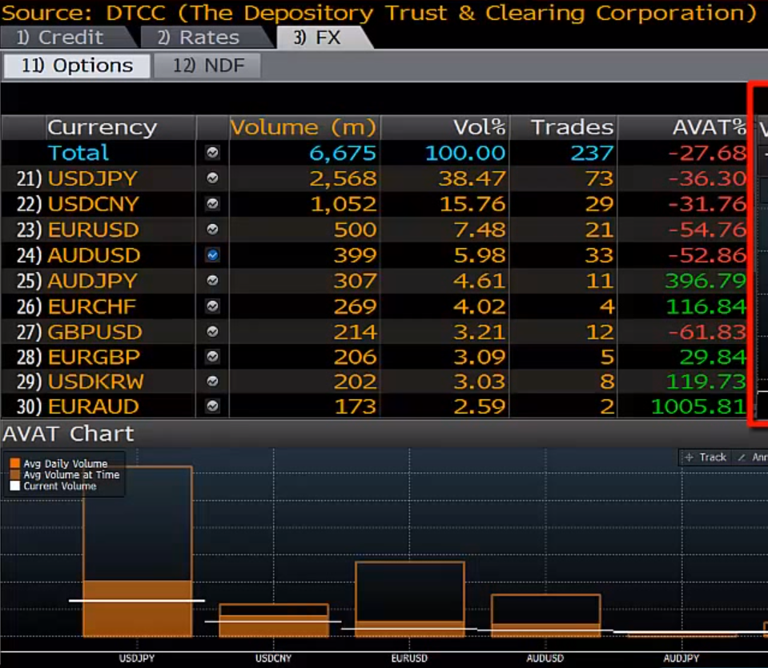Toggle the chart checkmark for EURGBP row

tap(212, 357)
